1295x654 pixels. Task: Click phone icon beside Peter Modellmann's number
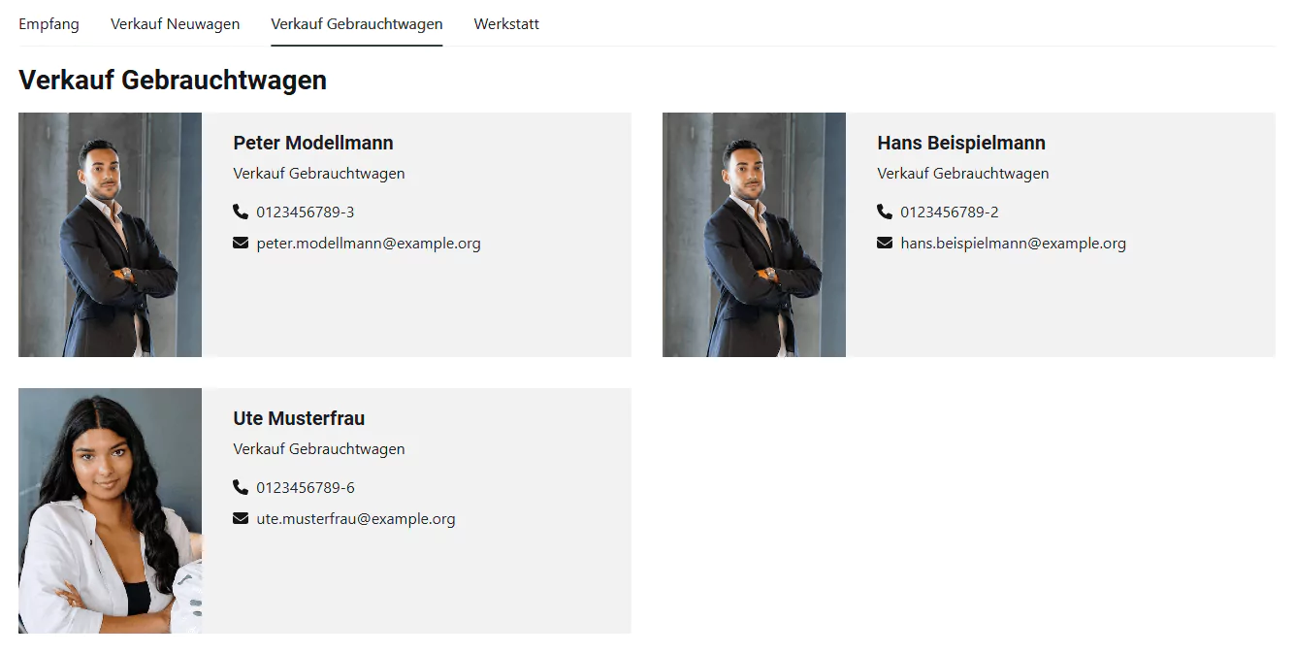pos(241,212)
